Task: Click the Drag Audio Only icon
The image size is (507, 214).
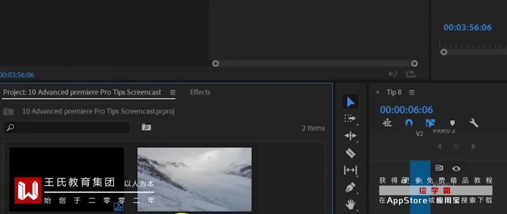Action: pos(393,74)
